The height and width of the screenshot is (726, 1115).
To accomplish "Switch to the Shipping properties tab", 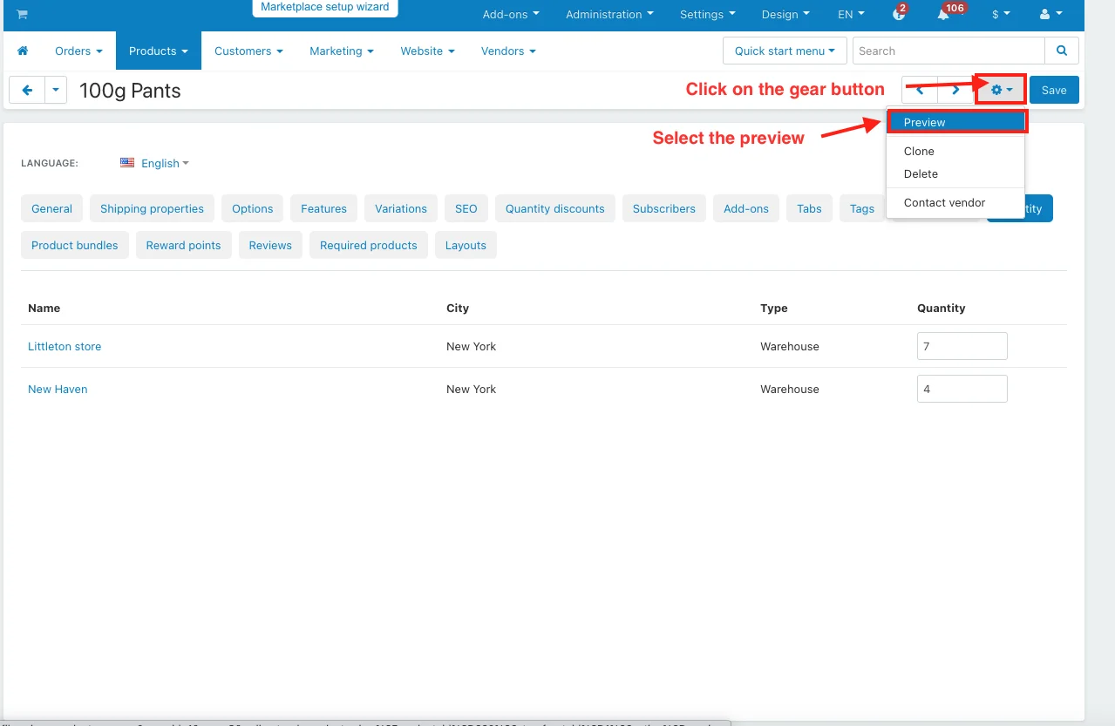I will (152, 209).
